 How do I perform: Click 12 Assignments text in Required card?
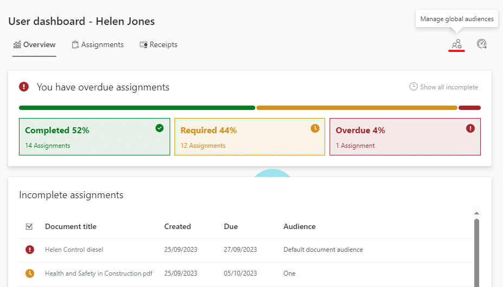[x=203, y=146]
